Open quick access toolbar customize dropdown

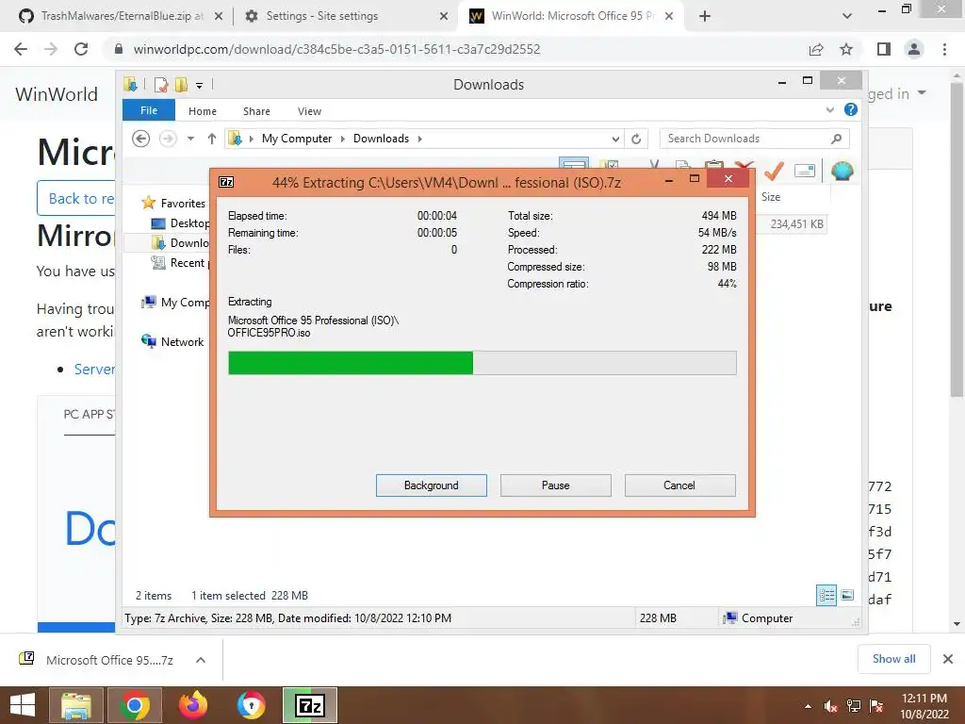[x=200, y=86]
